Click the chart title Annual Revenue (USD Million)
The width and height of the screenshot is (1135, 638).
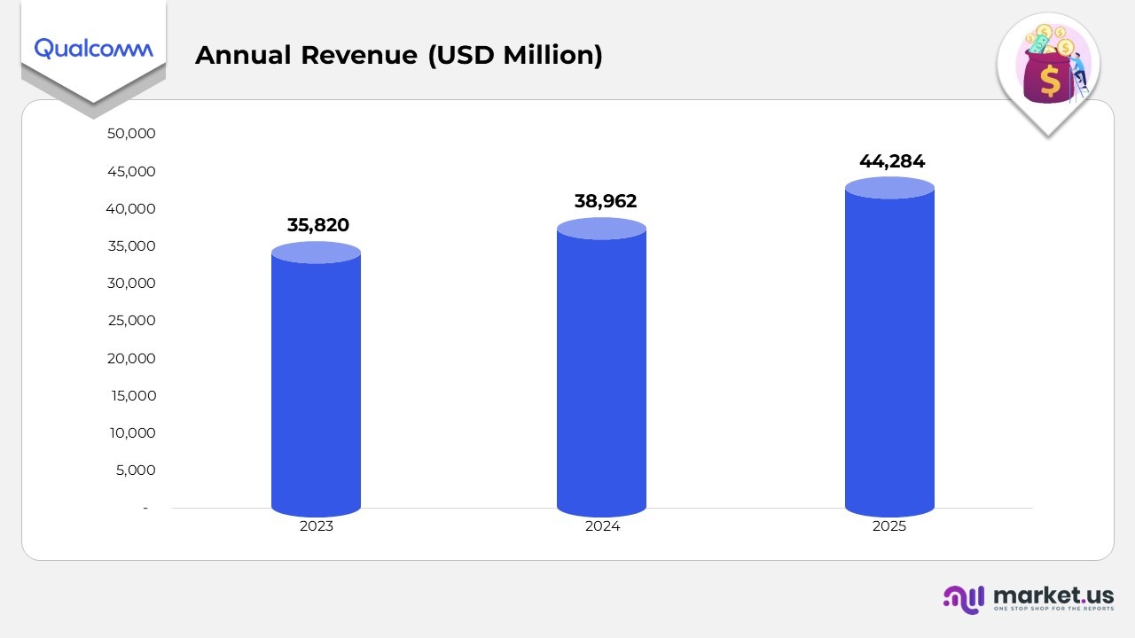(x=399, y=55)
